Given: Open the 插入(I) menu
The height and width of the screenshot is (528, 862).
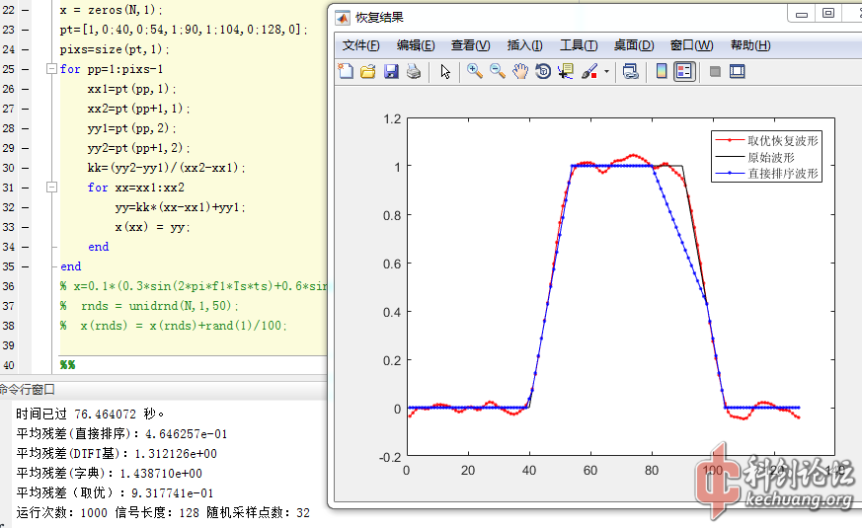Looking at the screenshot, I should click(x=524, y=45).
